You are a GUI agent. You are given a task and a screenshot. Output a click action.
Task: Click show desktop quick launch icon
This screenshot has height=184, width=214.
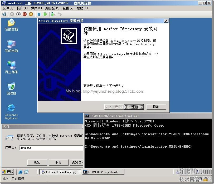[x=26, y=172]
